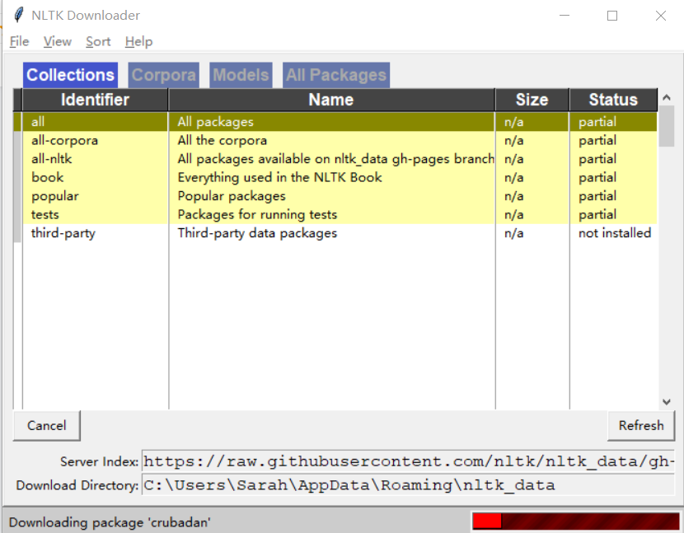Cancel the current download

[x=46, y=426]
